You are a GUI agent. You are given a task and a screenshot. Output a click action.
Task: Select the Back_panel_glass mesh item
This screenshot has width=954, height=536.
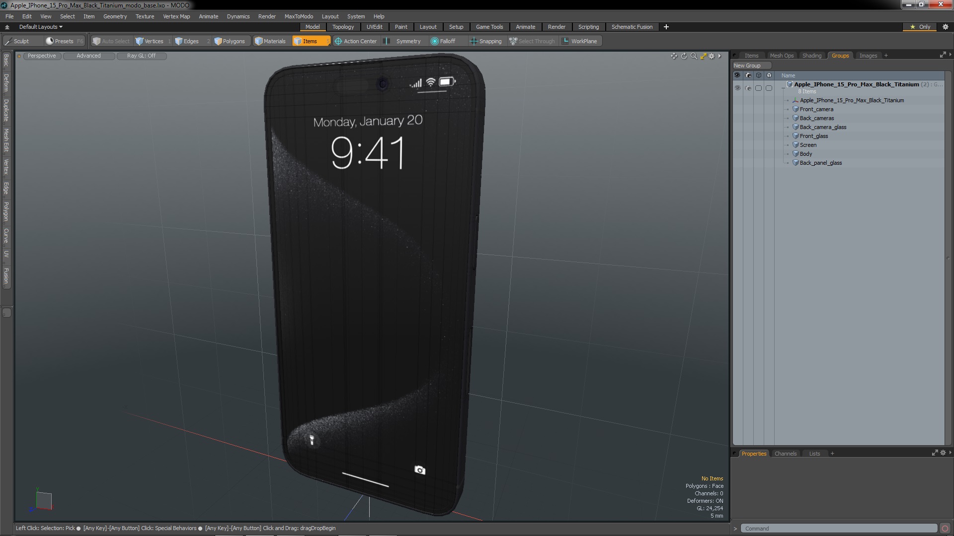(x=821, y=163)
